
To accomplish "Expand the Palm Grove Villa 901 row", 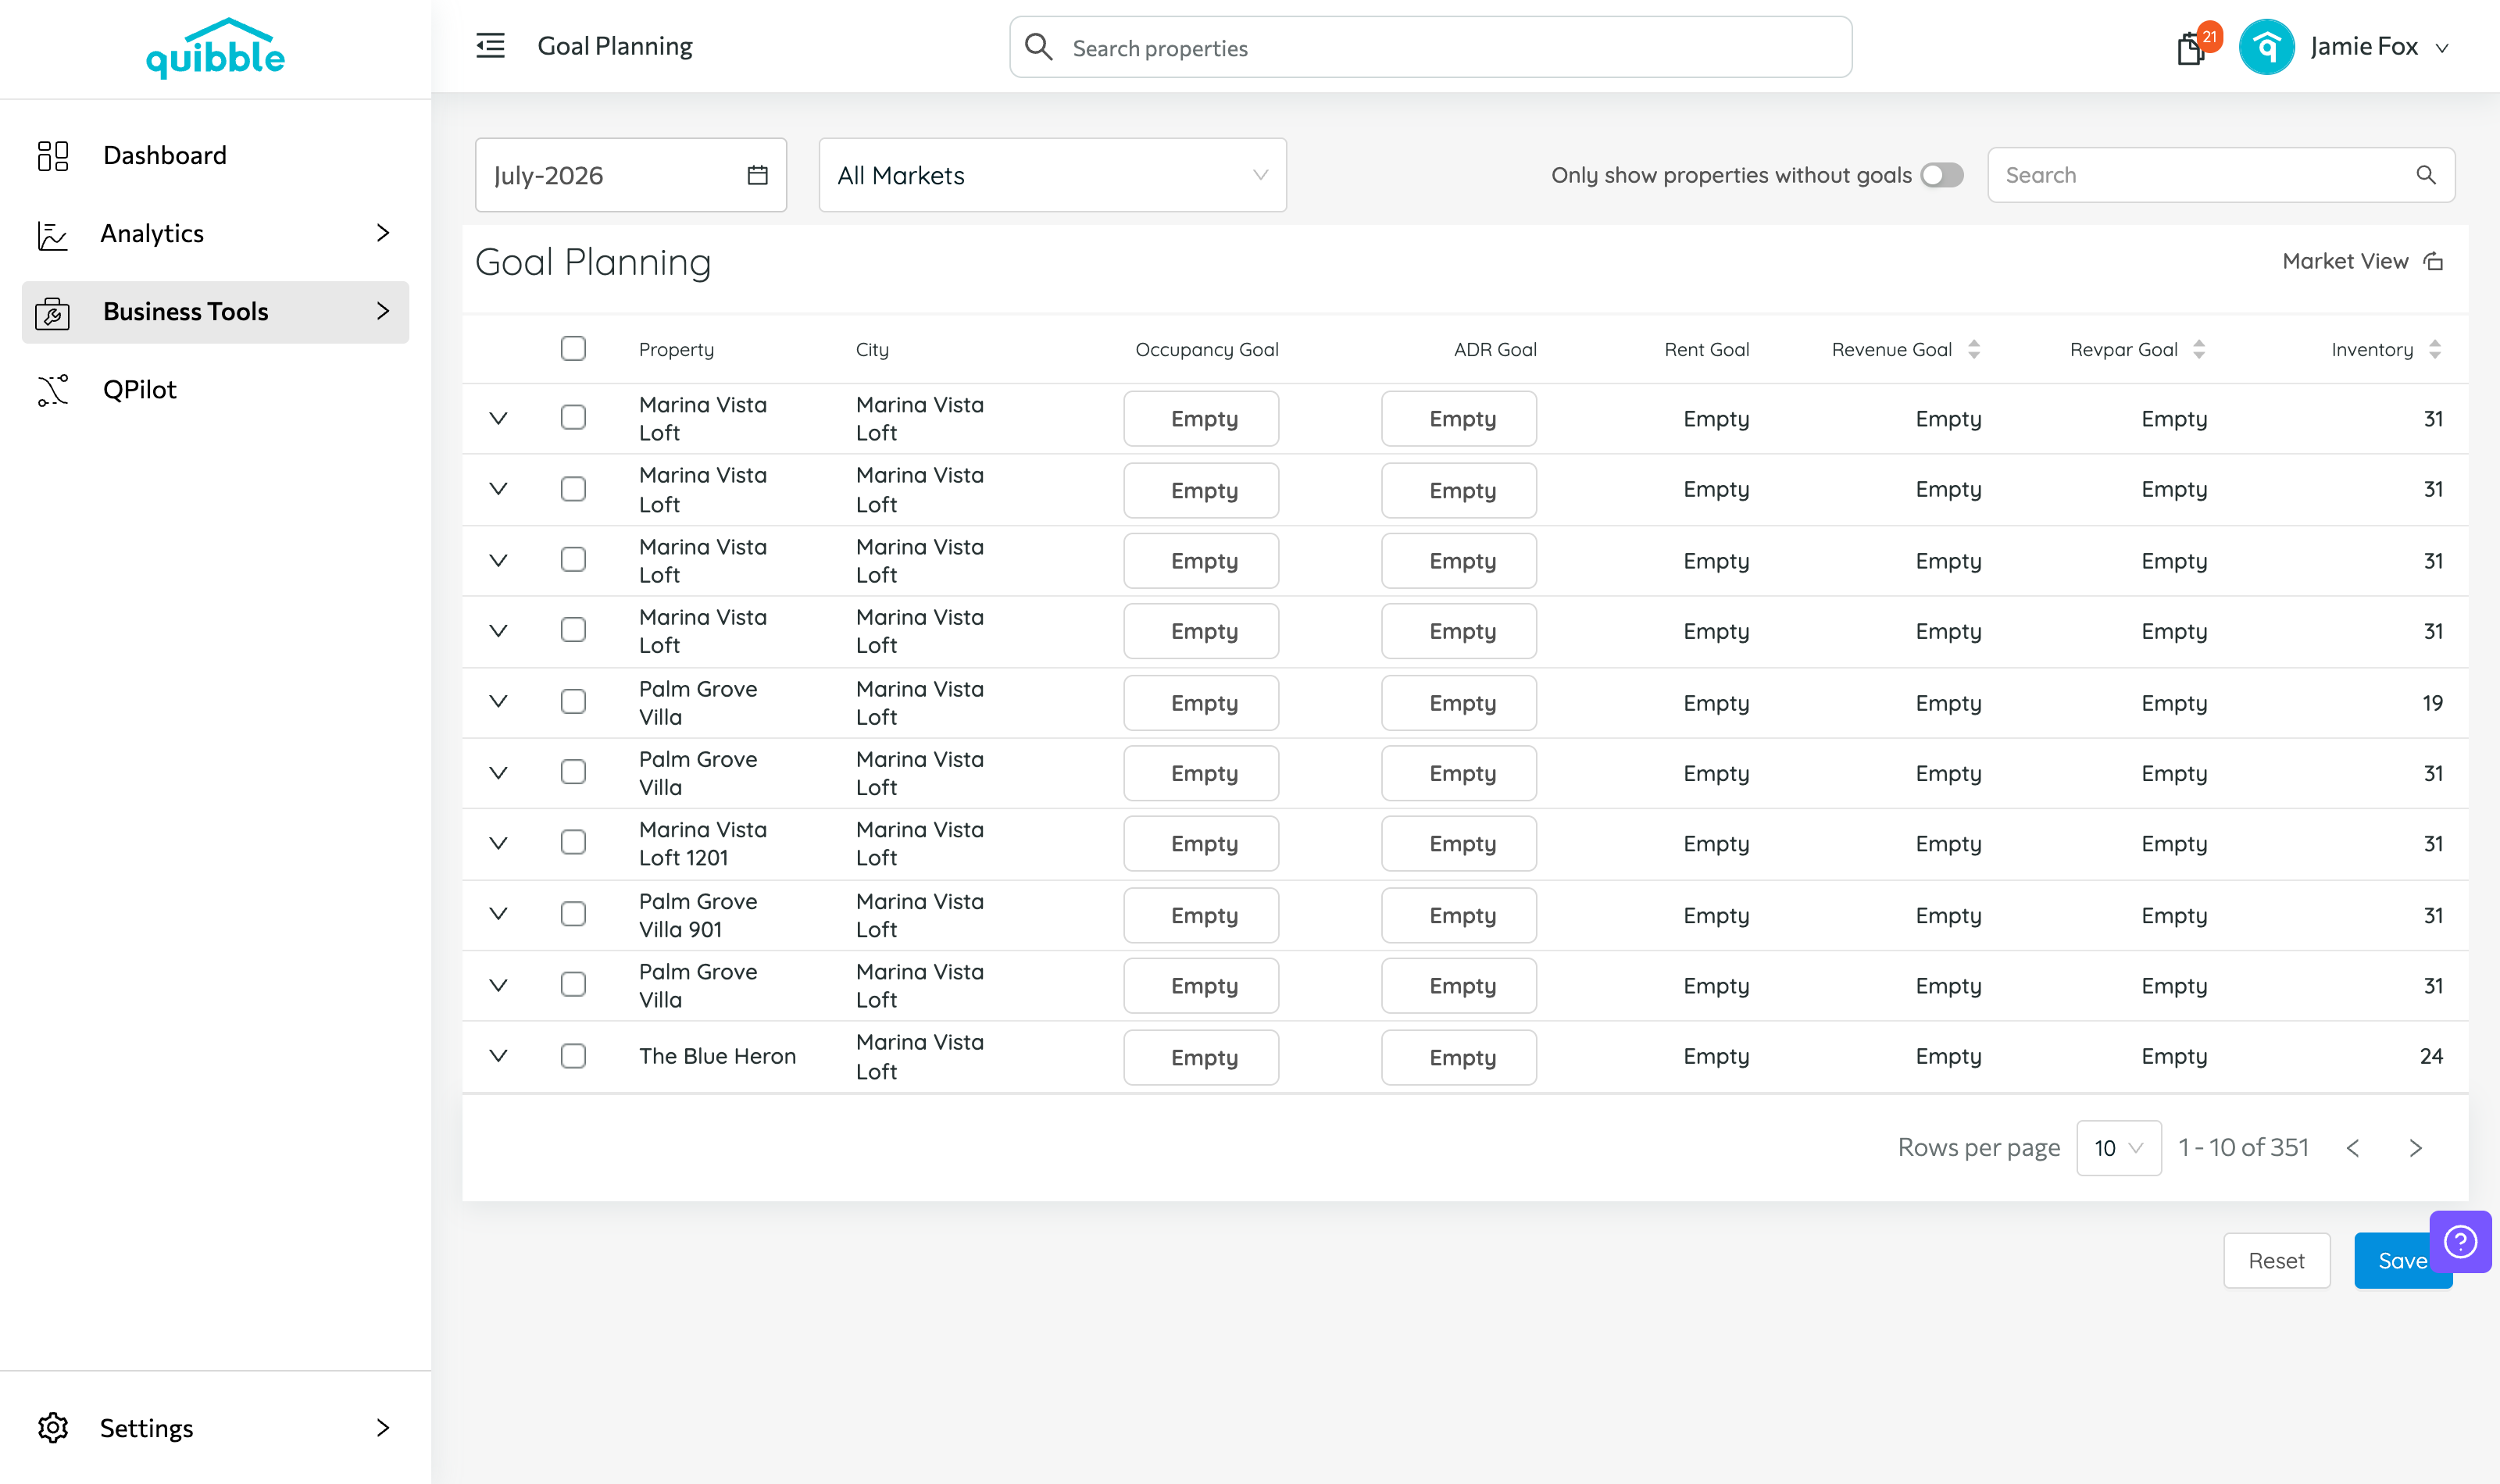I will [x=498, y=914].
